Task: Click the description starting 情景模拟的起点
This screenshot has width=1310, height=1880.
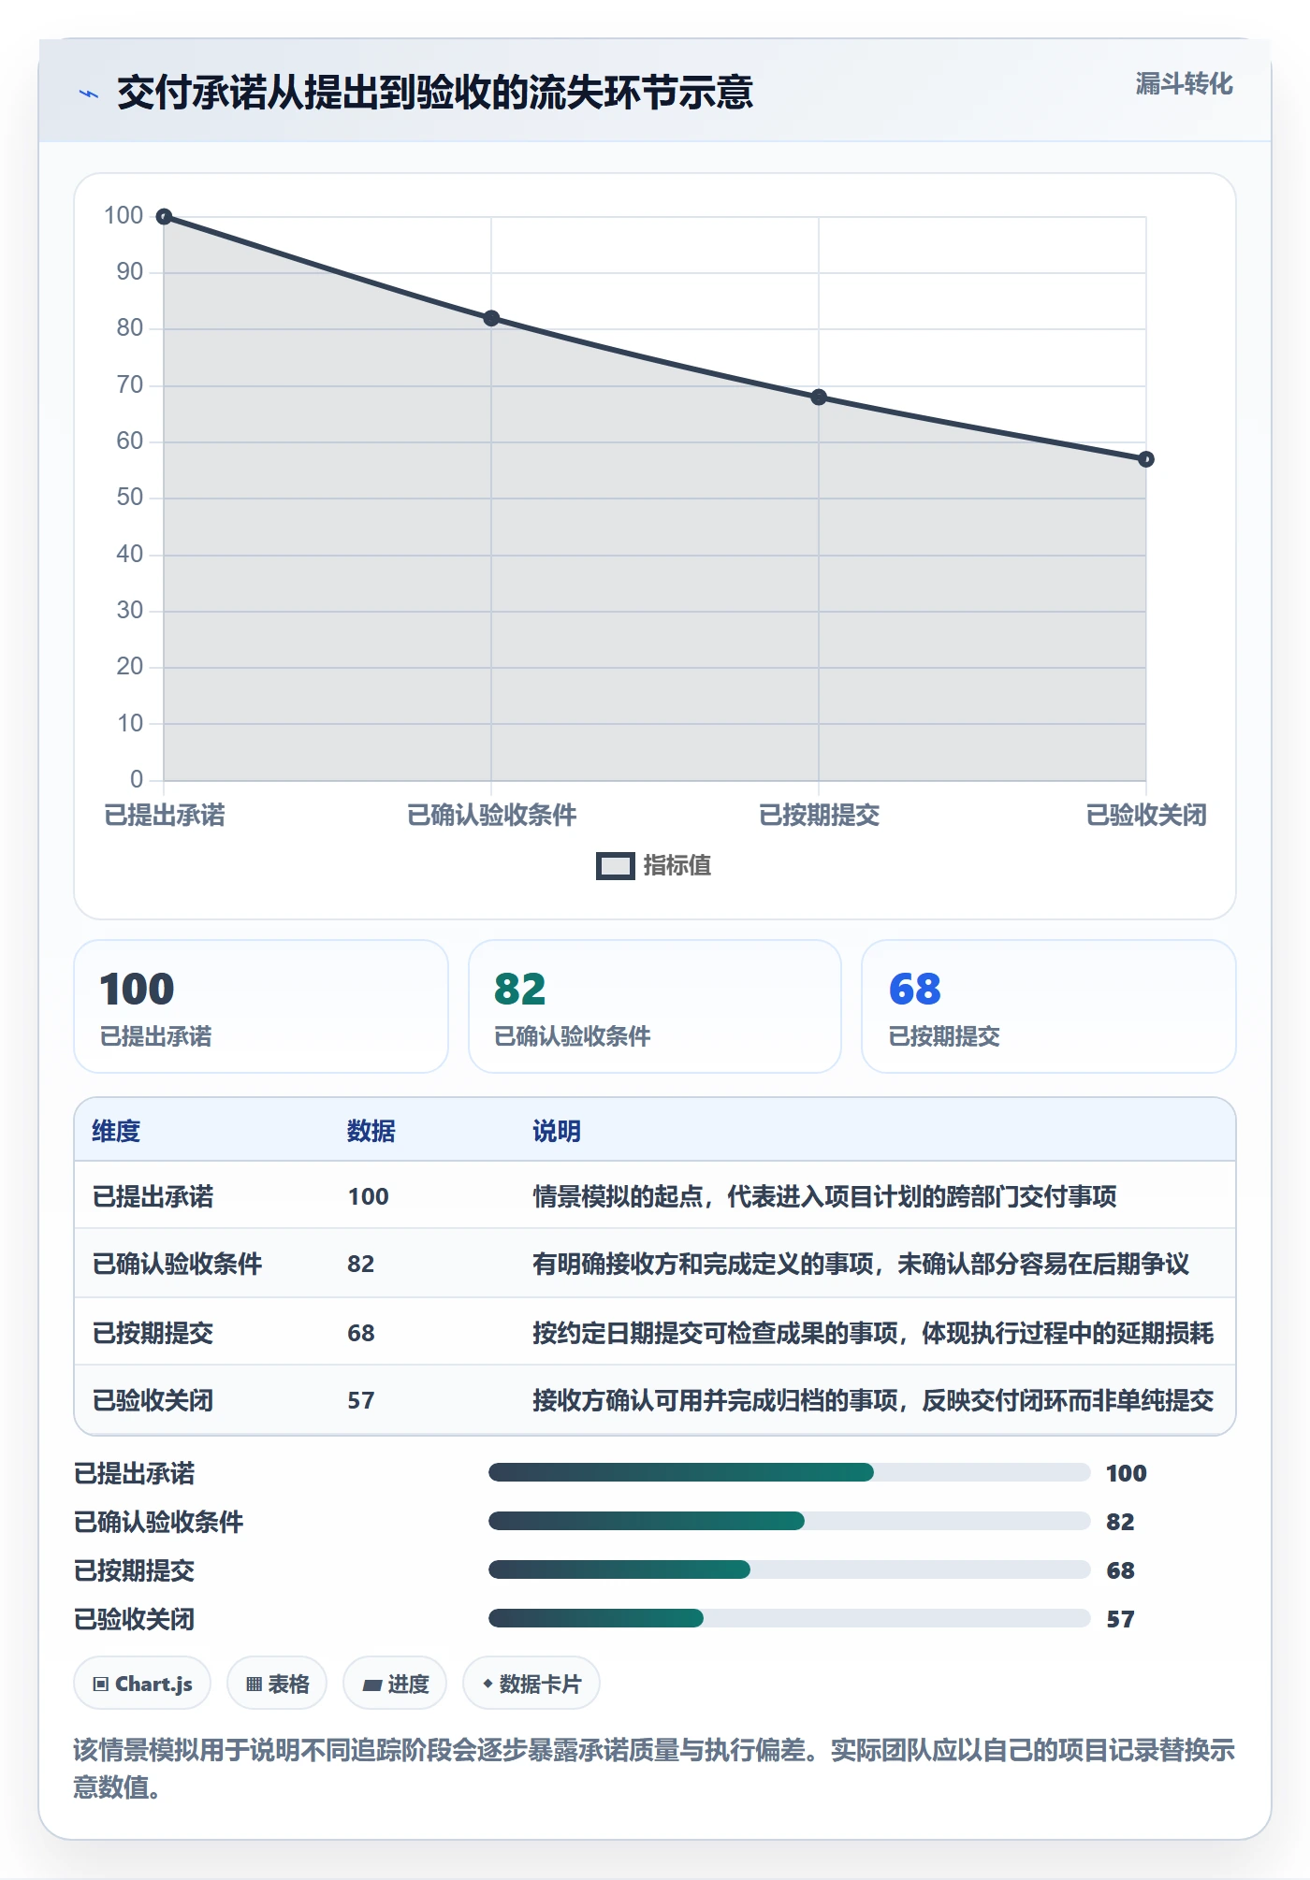Action: tap(824, 1196)
